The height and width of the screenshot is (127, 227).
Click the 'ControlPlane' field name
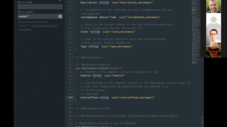(89, 97)
